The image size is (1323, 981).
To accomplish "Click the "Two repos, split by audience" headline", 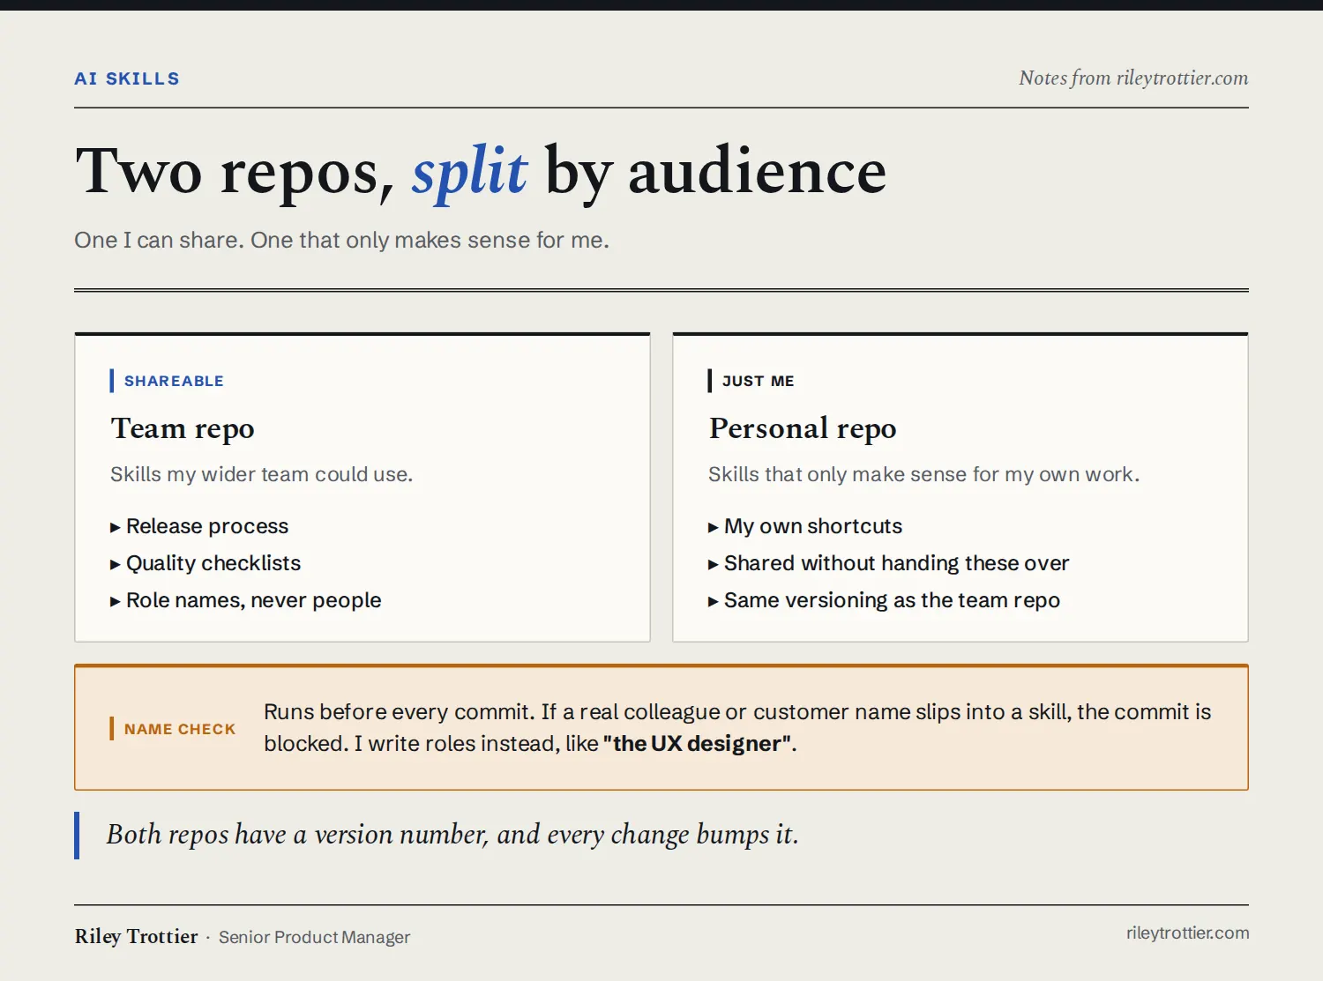I will pyautogui.click(x=481, y=171).
